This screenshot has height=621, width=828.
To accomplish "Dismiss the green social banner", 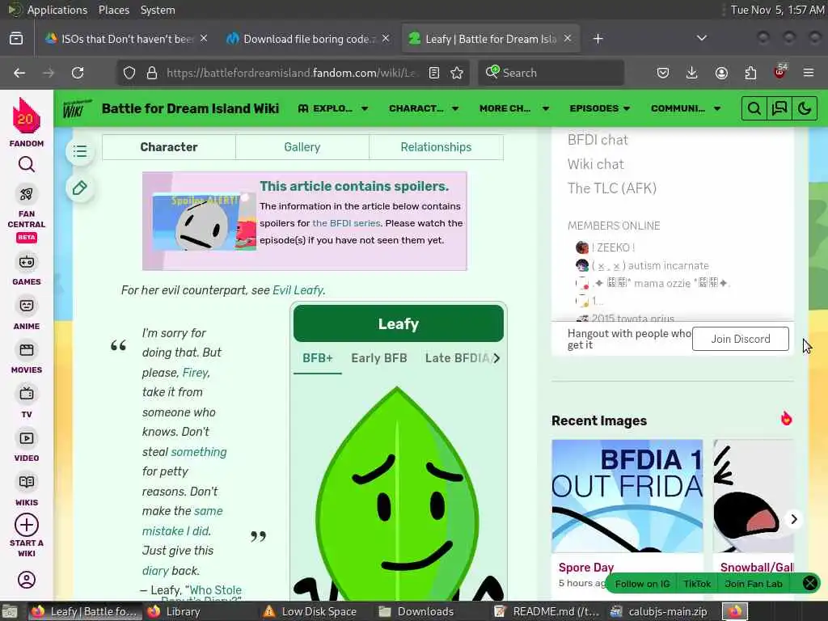I will click(809, 583).
